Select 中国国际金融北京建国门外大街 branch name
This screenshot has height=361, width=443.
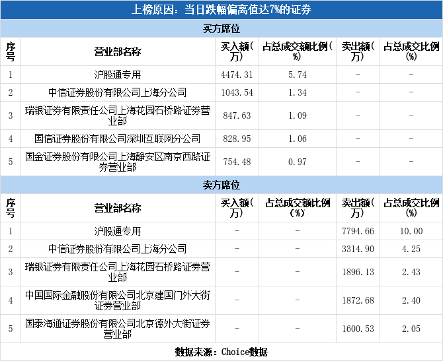pyautogui.click(x=118, y=300)
